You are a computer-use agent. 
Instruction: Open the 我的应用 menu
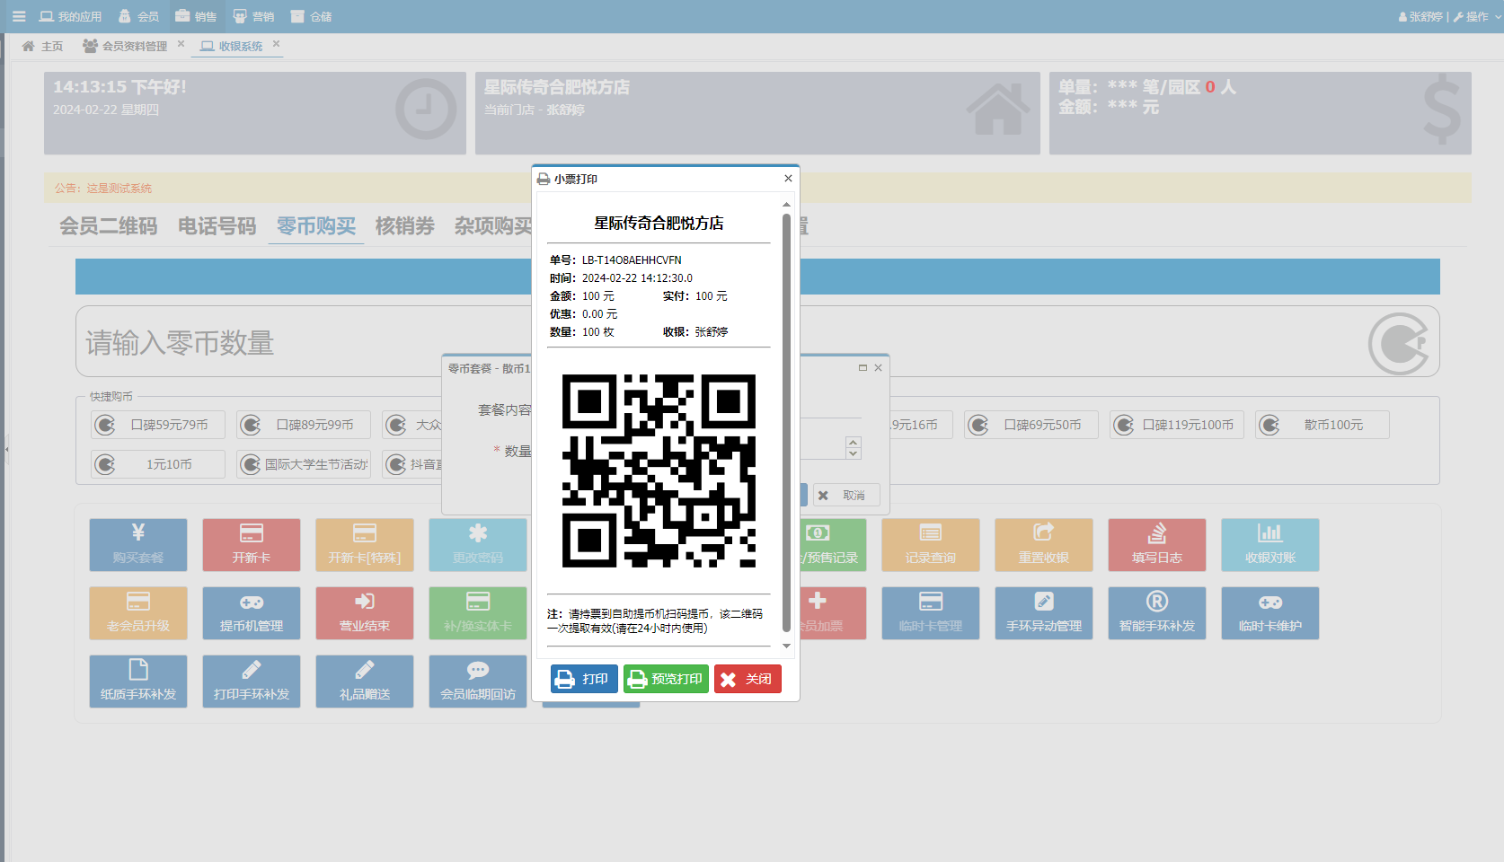(70, 16)
